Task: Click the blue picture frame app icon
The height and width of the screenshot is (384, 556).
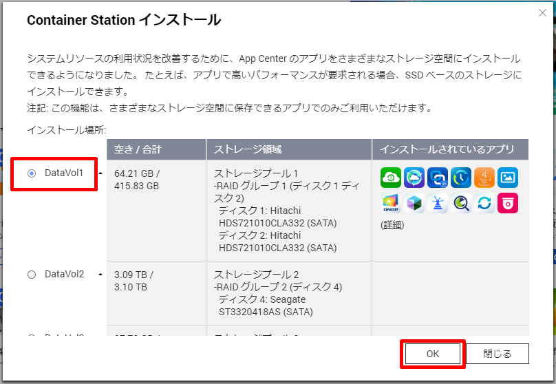Action: click(x=508, y=178)
